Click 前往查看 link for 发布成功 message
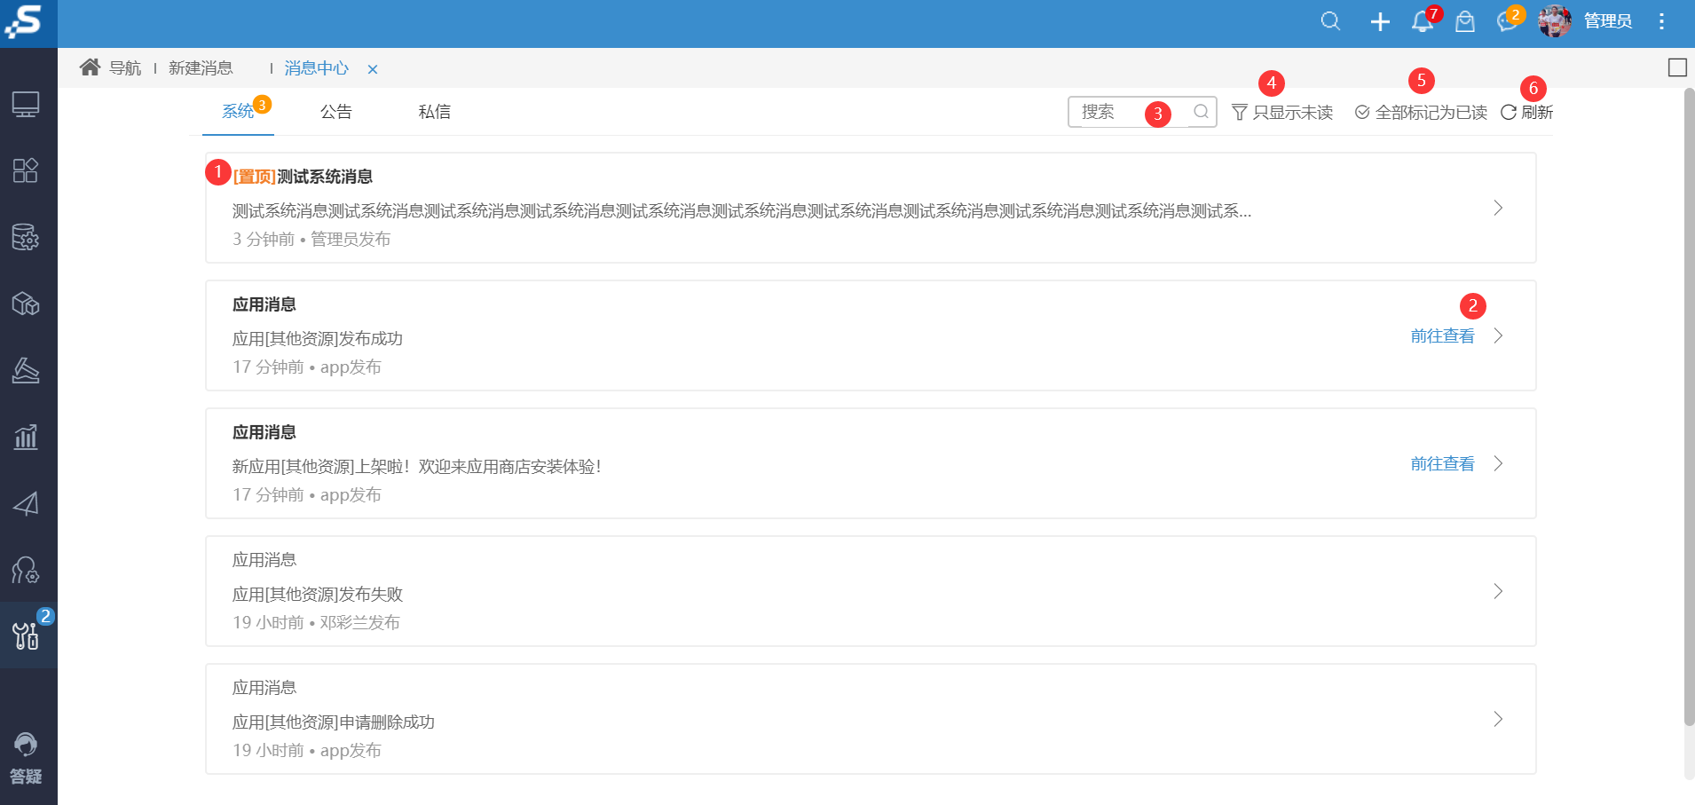Image resolution: width=1695 pixels, height=805 pixels. [x=1443, y=336]
